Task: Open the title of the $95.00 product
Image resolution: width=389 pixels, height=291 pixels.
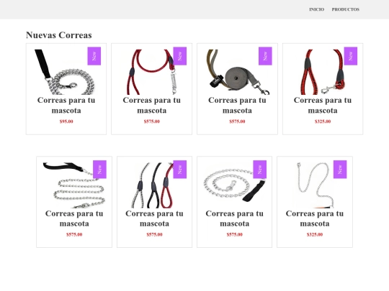Action: tap(66, 105)
